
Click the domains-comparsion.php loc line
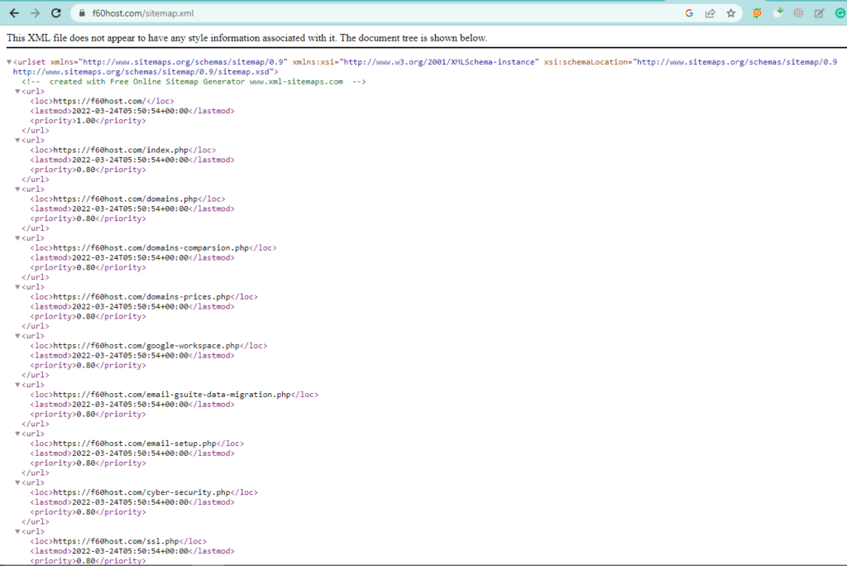(153, 247)
